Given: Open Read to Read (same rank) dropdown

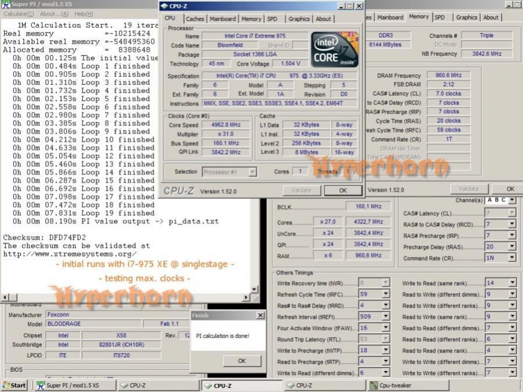Looking at the screenshot, I should 513,350.
